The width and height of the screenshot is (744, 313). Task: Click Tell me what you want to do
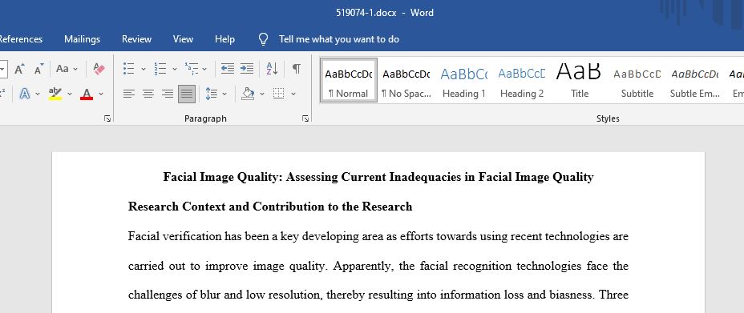[x=339, y=39]
